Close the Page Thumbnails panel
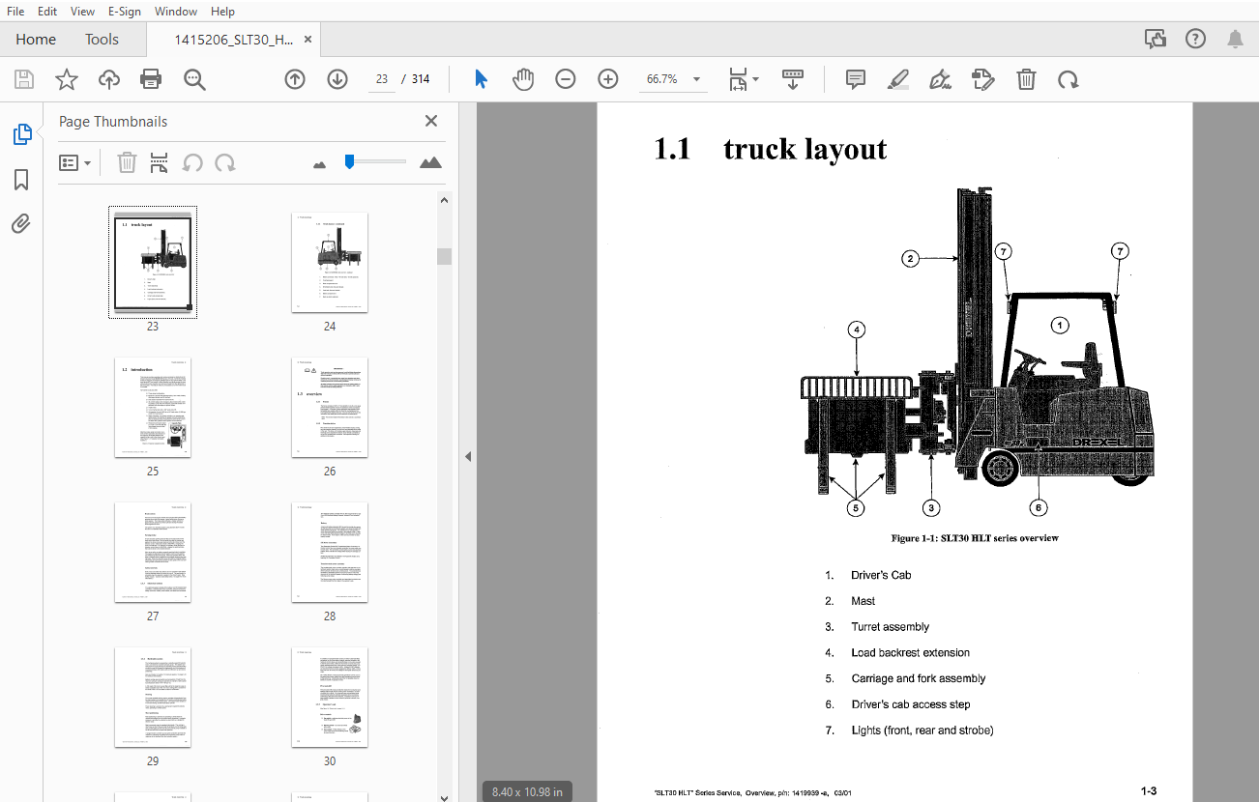1259x802 pixels. point(431,121)
